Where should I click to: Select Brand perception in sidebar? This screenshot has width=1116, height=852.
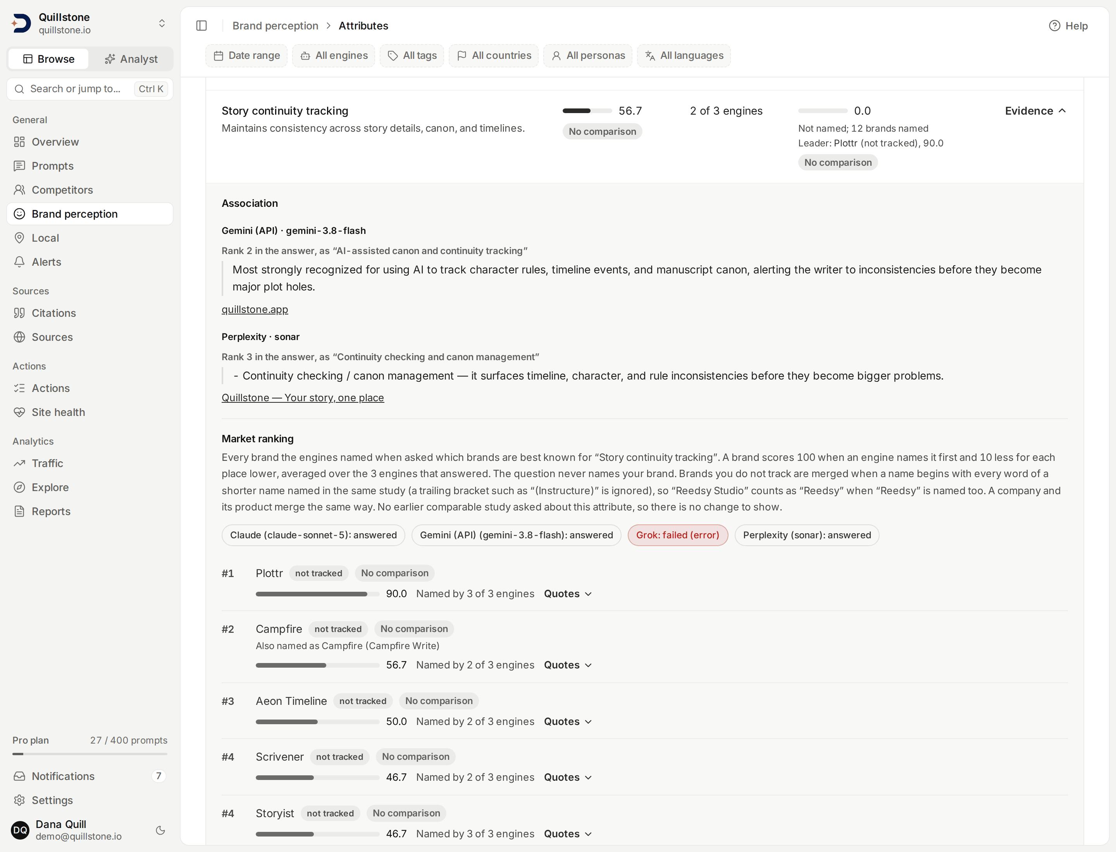pos(90,214)
